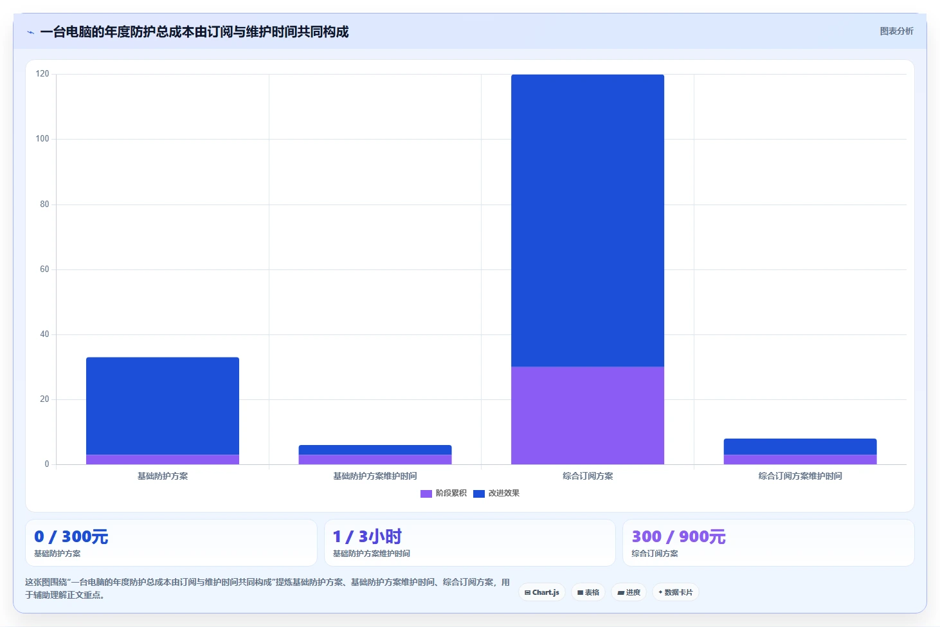Click the y-axis value 20

[44, 399]
